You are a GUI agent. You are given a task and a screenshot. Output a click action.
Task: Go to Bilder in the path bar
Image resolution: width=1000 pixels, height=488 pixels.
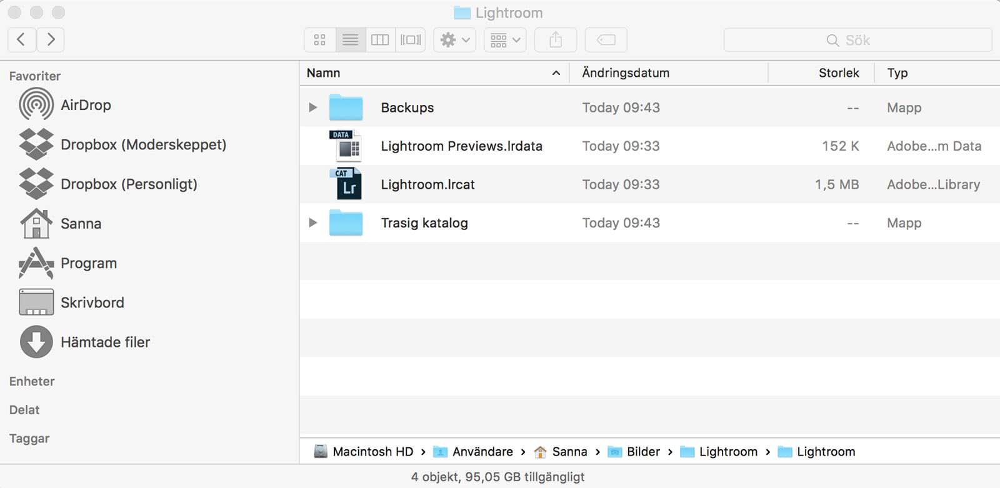[x=634, y=452]
